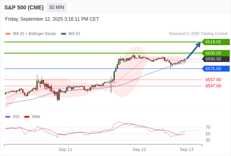The width and height of the screenshot is (231, 156).
Task: Click the RSI 30 level label
Action: (208, 140)
